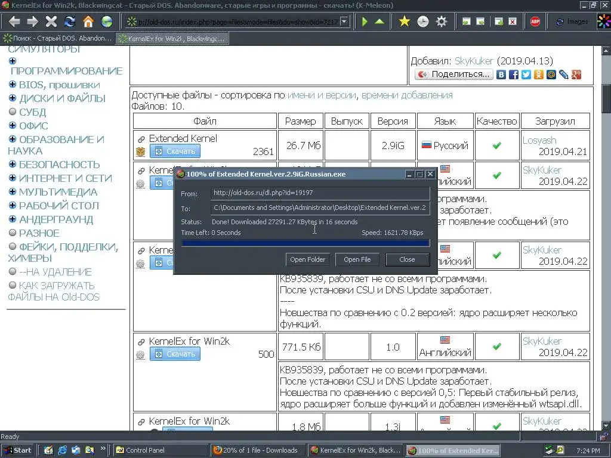Stop page loading with the X icon
Viewport: 611px width, 458px height.
(51, 21)
